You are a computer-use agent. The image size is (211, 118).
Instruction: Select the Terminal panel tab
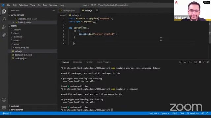[x=65, y=62]
